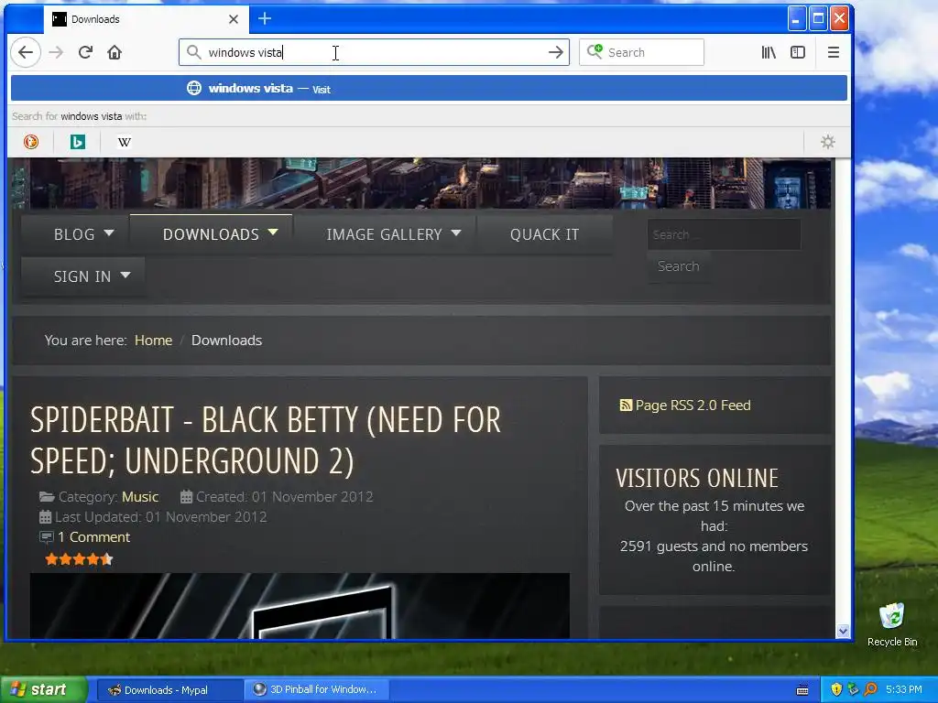Screen dimensions: 938x703
Task: Open the Library bookmarks icon
Action: click(x=769, y=52)
